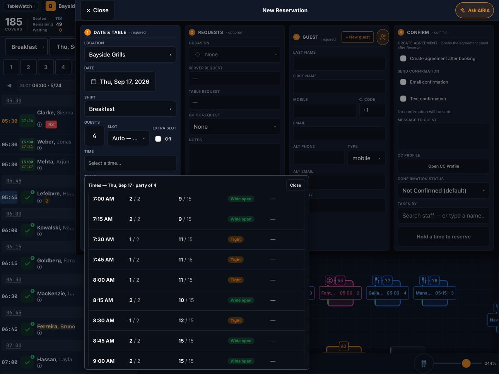
Task: Open the Location dropdown showing Bayside Grills
Action: [x=130, y=54]
